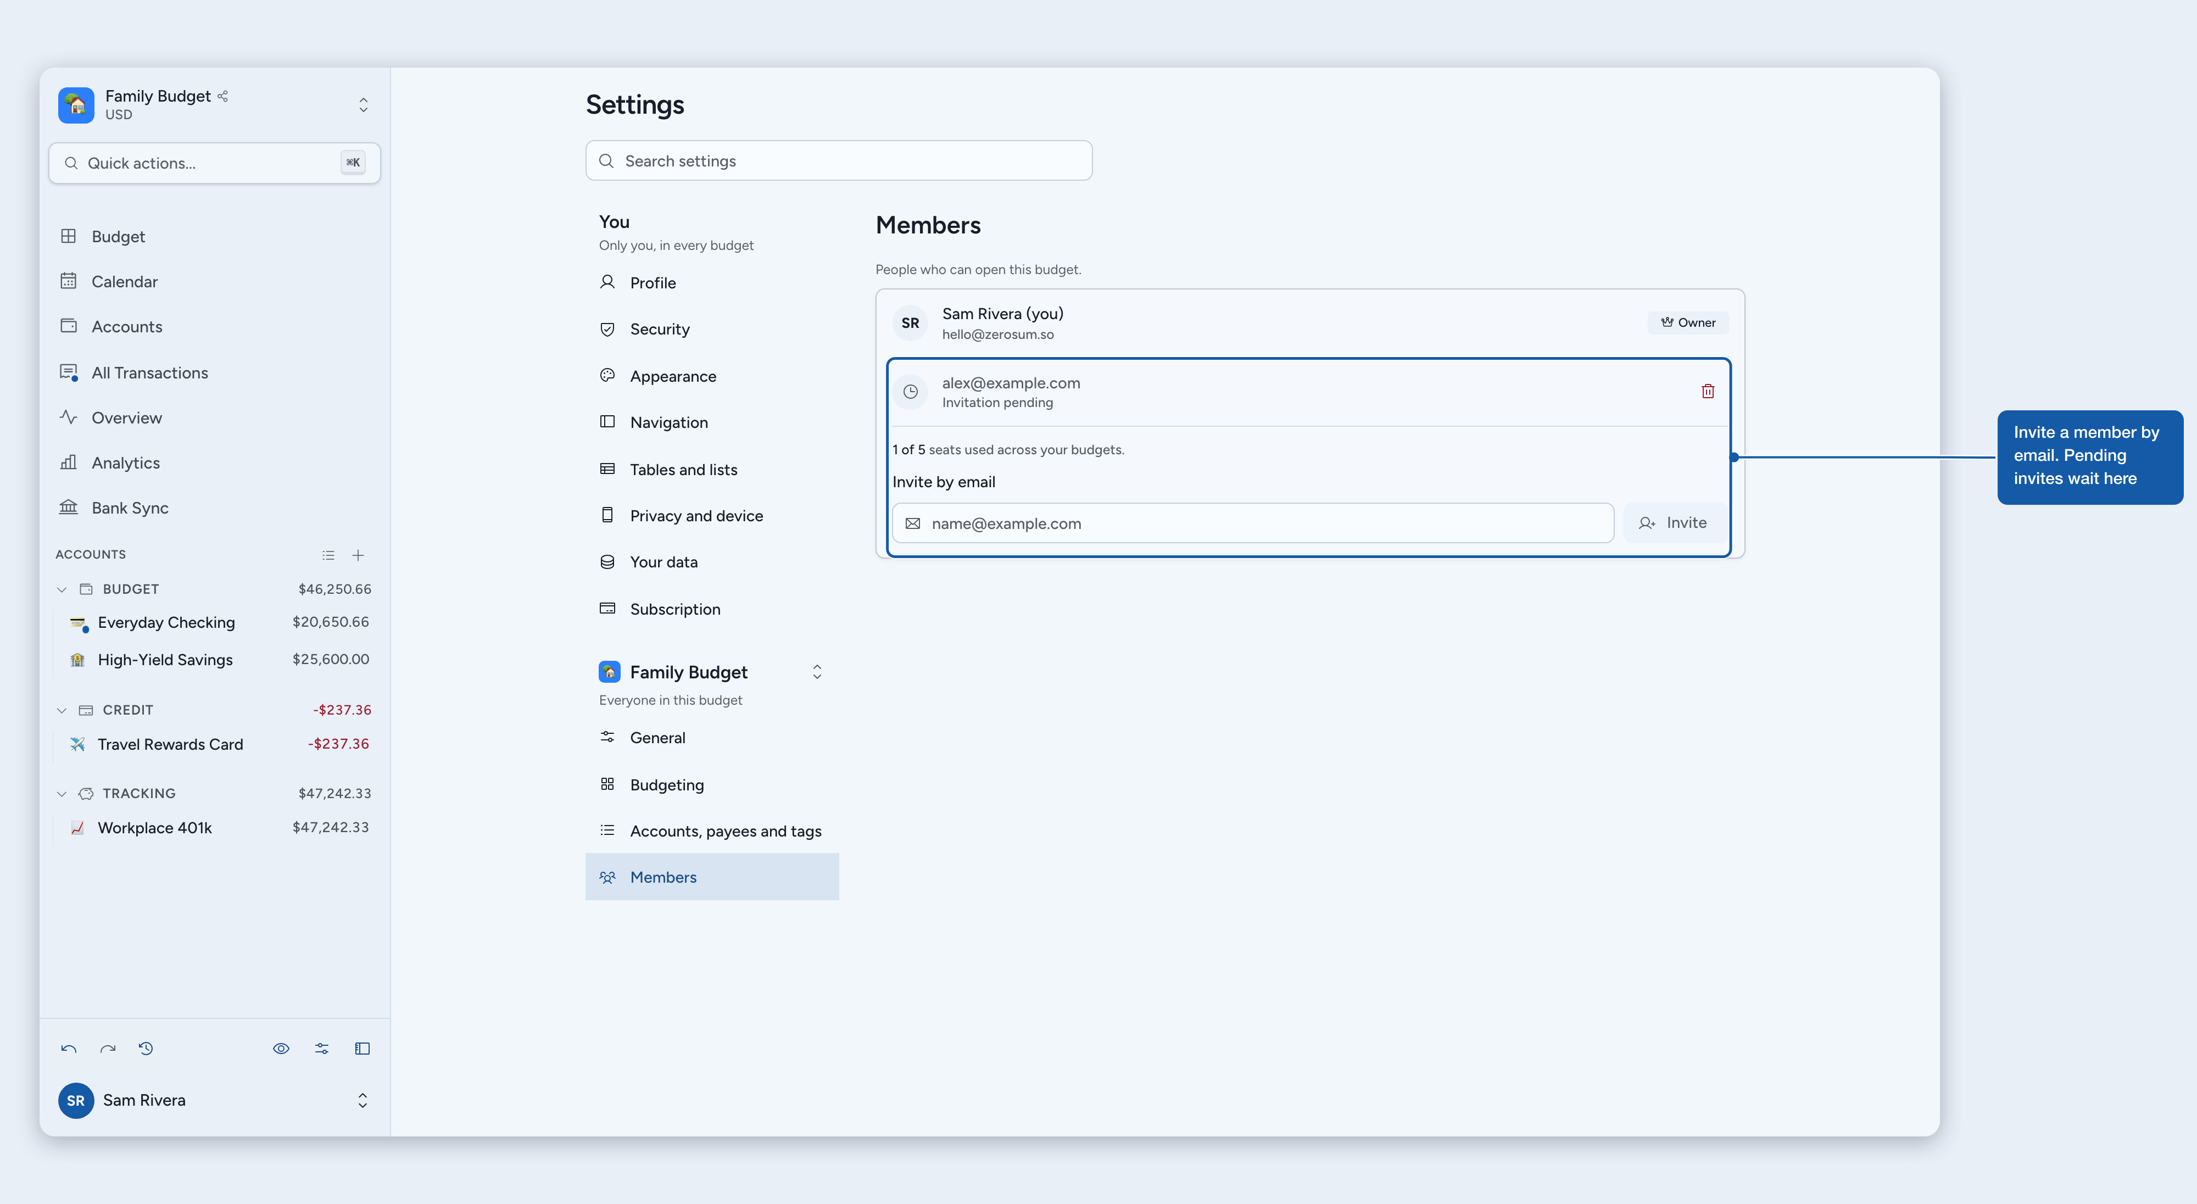The width and height of the screenshot is (2197, 1204).
Task: Go to the Budget page
Action: click(215, 236)
